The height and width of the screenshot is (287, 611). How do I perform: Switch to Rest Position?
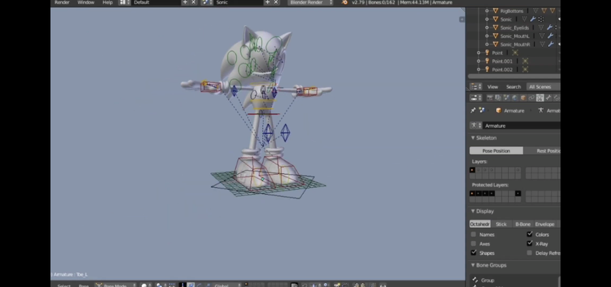pos(542,151)
